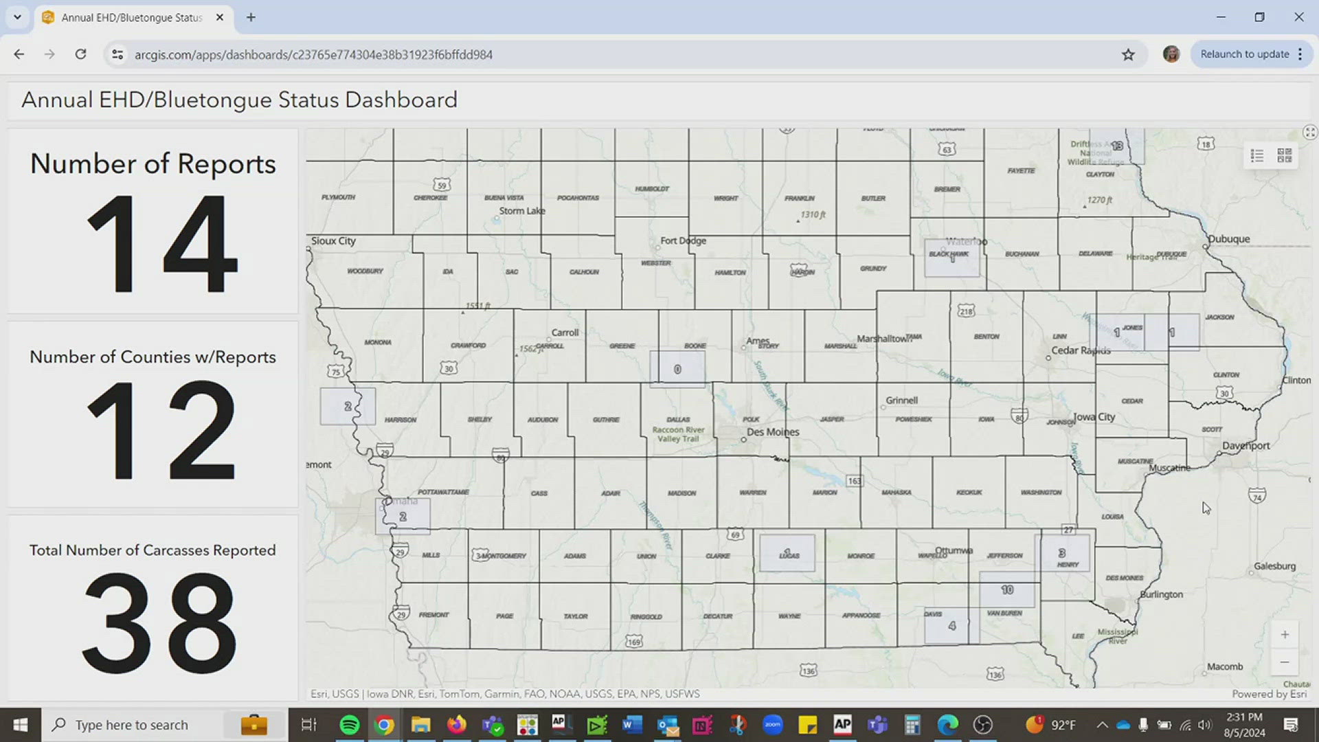View site information icon in address bar

(x=118, y=54)
